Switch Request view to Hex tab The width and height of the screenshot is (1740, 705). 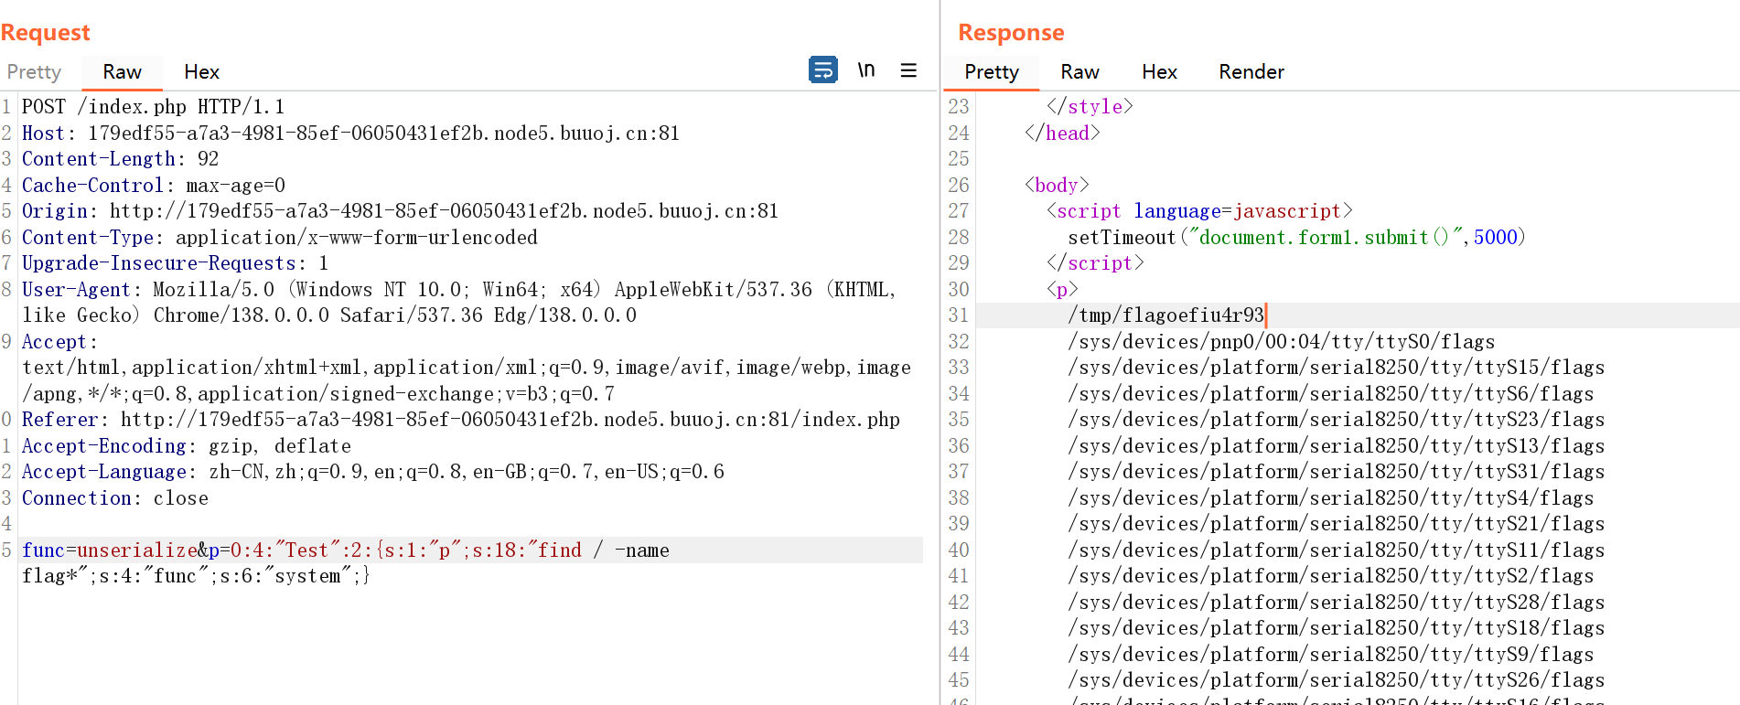[201, 72]
